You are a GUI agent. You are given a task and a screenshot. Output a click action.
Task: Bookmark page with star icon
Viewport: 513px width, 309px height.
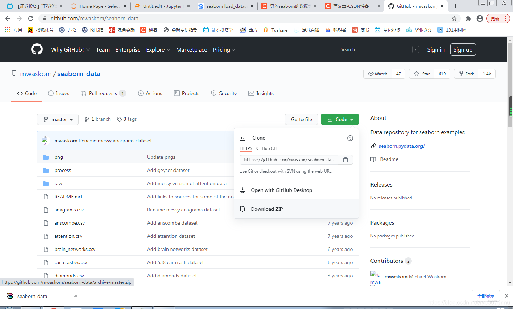[454, 19]
